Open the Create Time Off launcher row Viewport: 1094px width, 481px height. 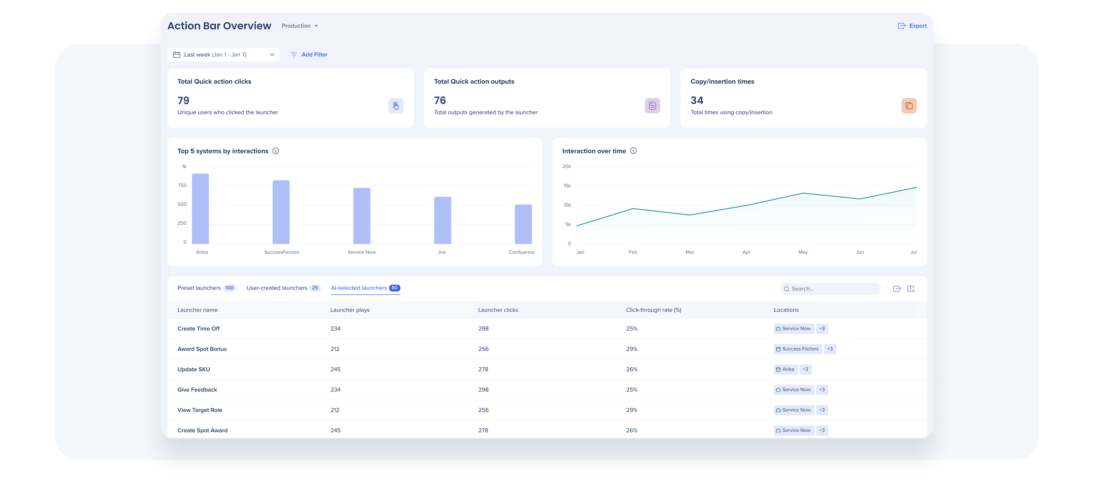[198, 328]
